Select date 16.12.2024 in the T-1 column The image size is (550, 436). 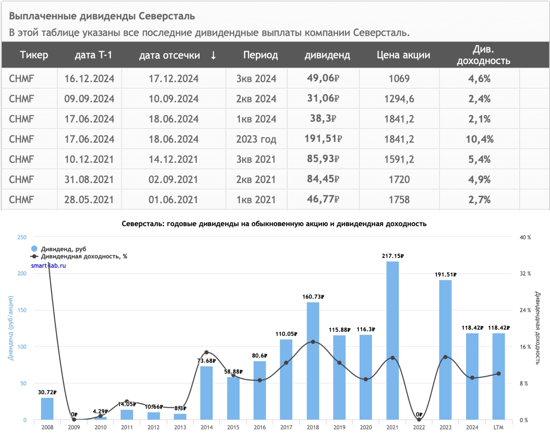click(x=89, y=79)
